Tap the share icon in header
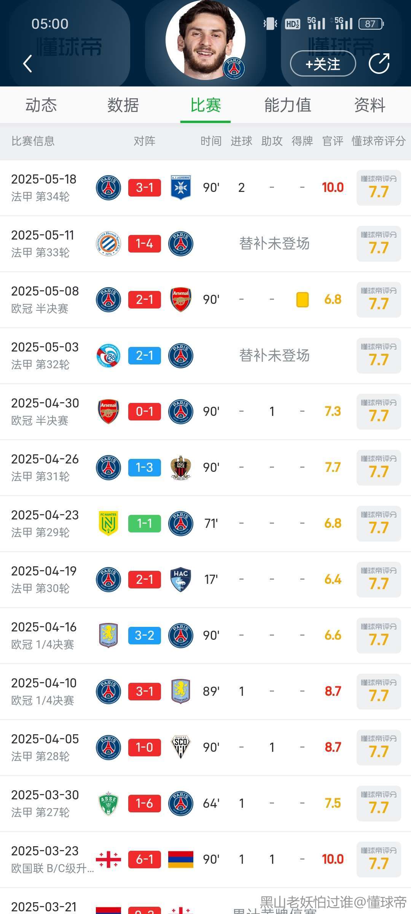The image size is (411, 914). point(379,63)
